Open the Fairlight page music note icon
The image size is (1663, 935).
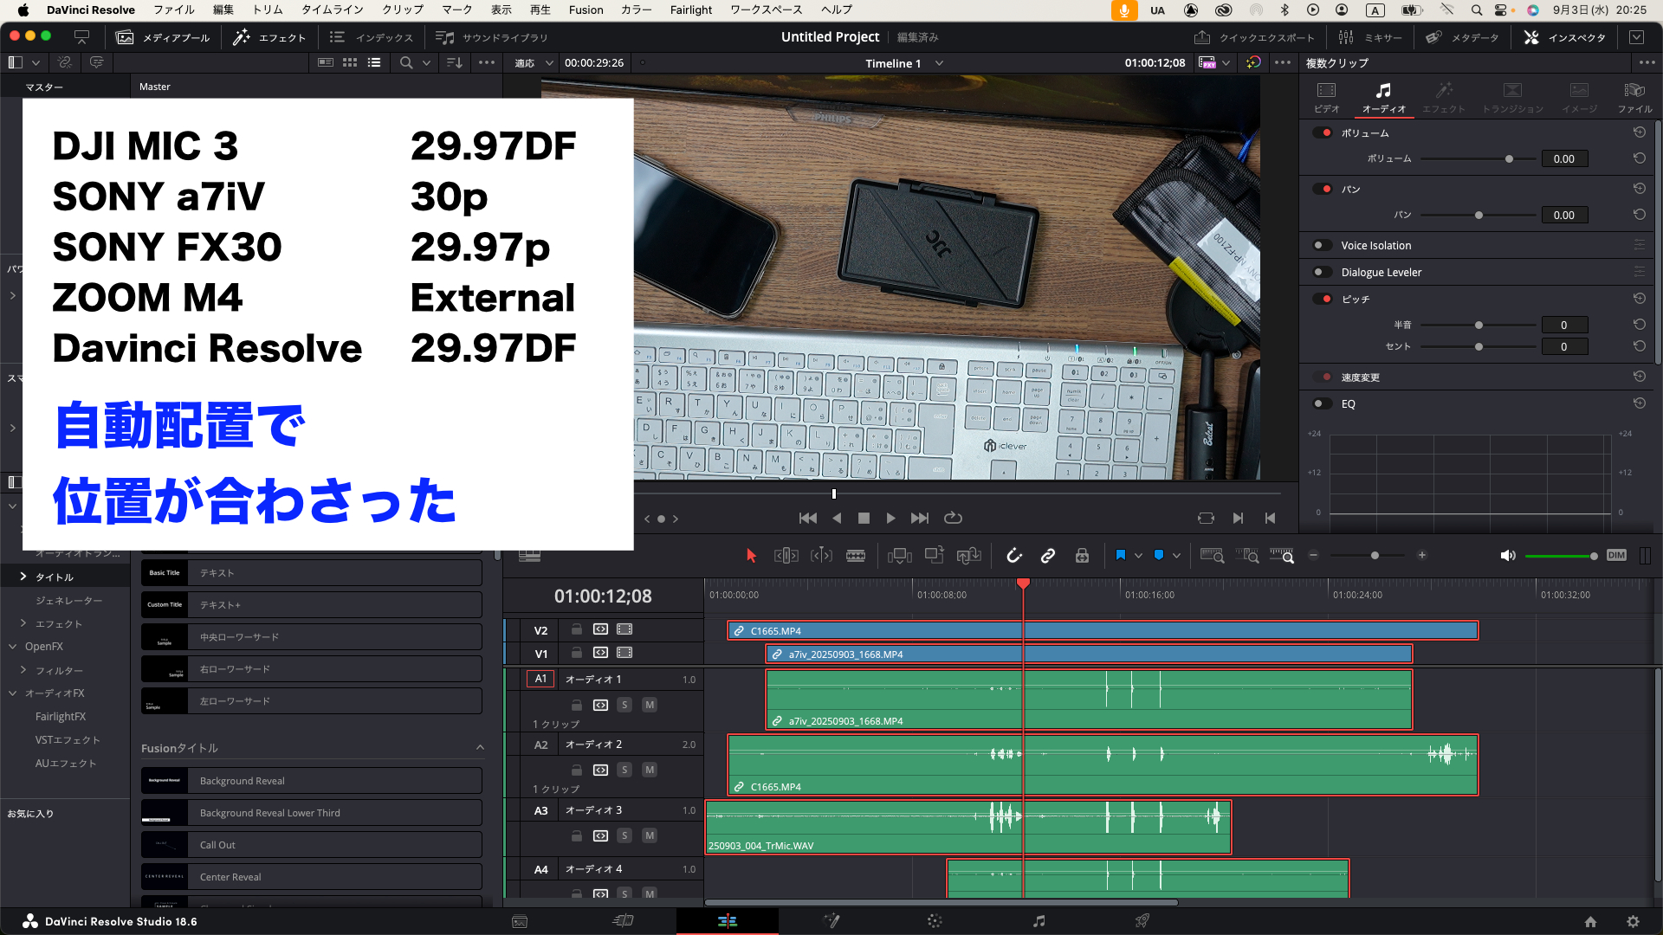point(1039,921)
